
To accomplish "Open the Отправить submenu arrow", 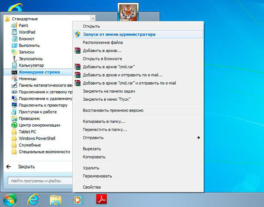I will coord(199,137).
